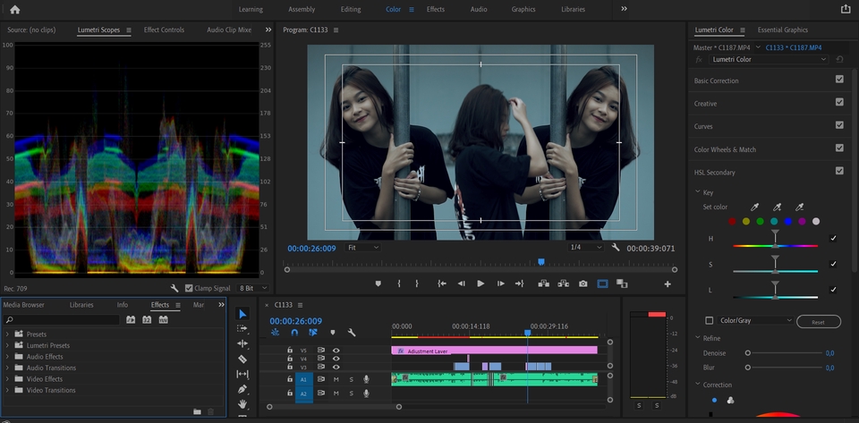Toggle the H range checkbox
The image size is (859, 423).
833,238
